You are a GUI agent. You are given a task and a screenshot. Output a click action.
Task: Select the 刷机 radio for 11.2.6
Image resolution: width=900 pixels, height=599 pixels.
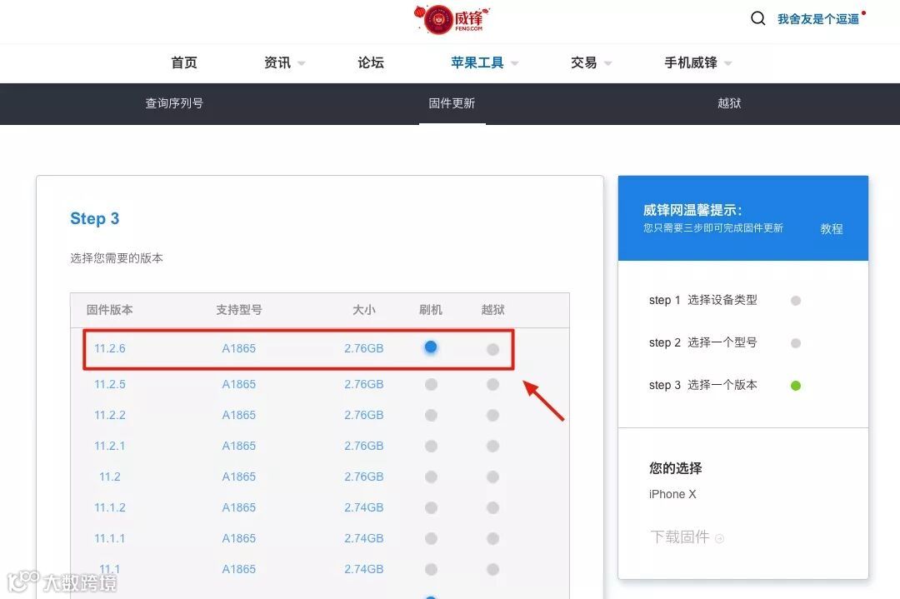coord(431,347)
